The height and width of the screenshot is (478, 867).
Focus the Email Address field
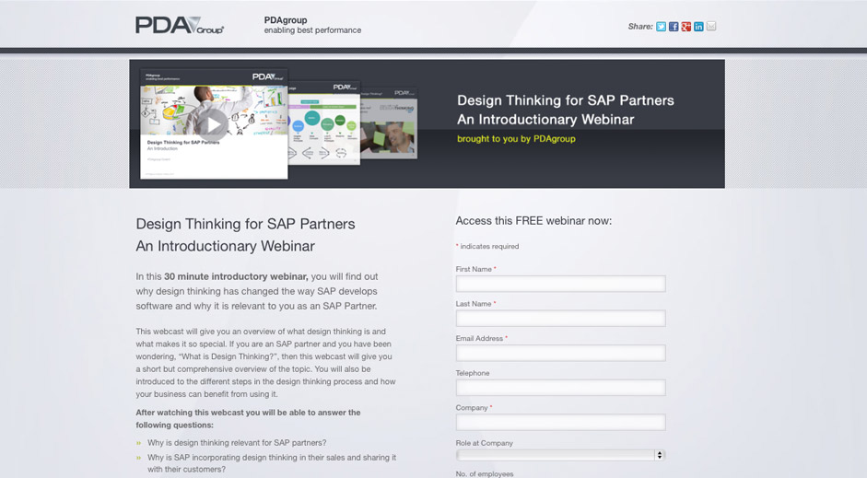point(560,353)
